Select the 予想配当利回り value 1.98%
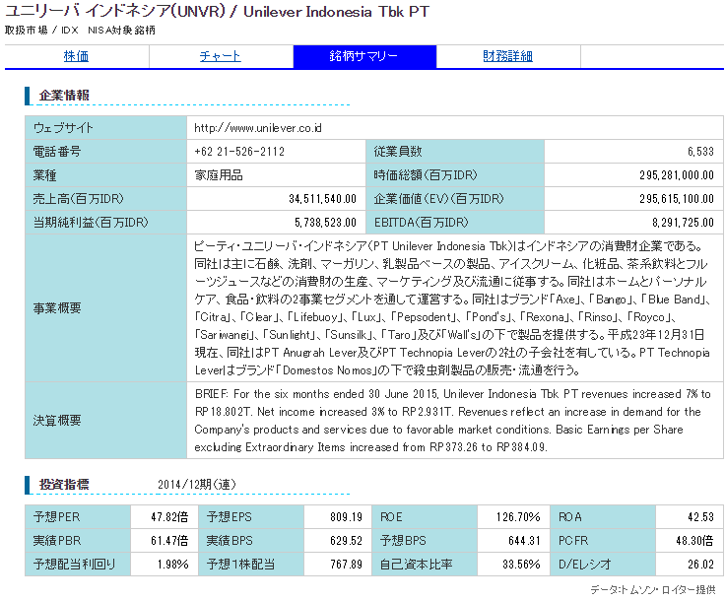This screenshot has height=601, width=725. tap(173, 564)
